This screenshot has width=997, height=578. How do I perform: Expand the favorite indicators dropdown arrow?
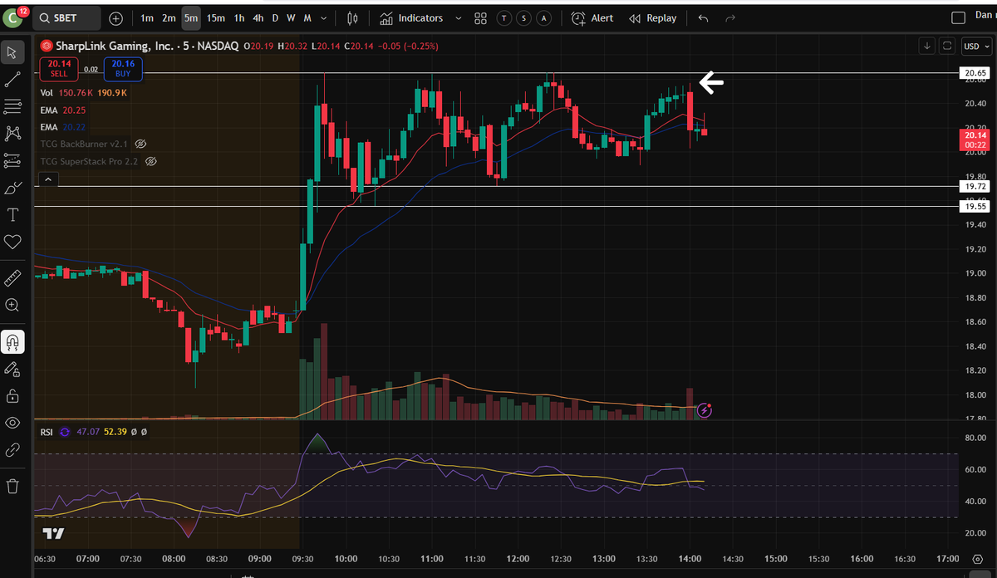coord(458,17)
